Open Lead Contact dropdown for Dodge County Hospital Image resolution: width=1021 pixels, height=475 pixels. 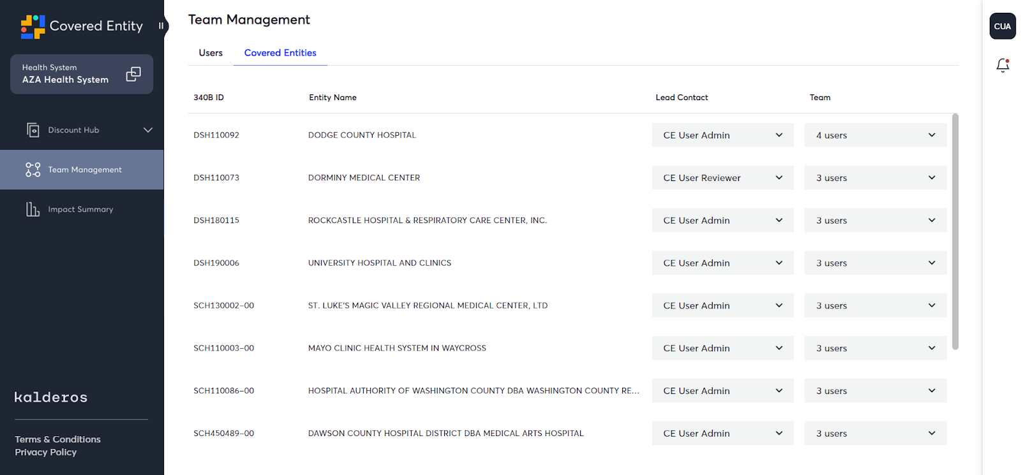tap(723, 135)
